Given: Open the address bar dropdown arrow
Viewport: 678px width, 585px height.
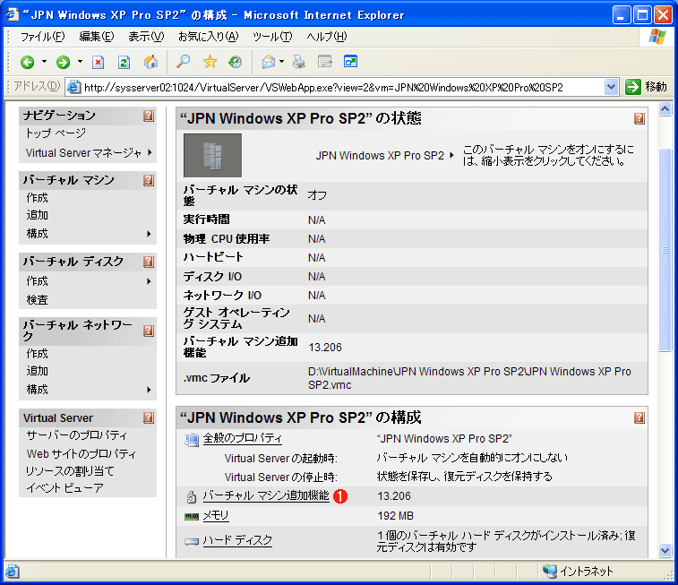Looking at the screenshot, I should [x=611, y=87].
